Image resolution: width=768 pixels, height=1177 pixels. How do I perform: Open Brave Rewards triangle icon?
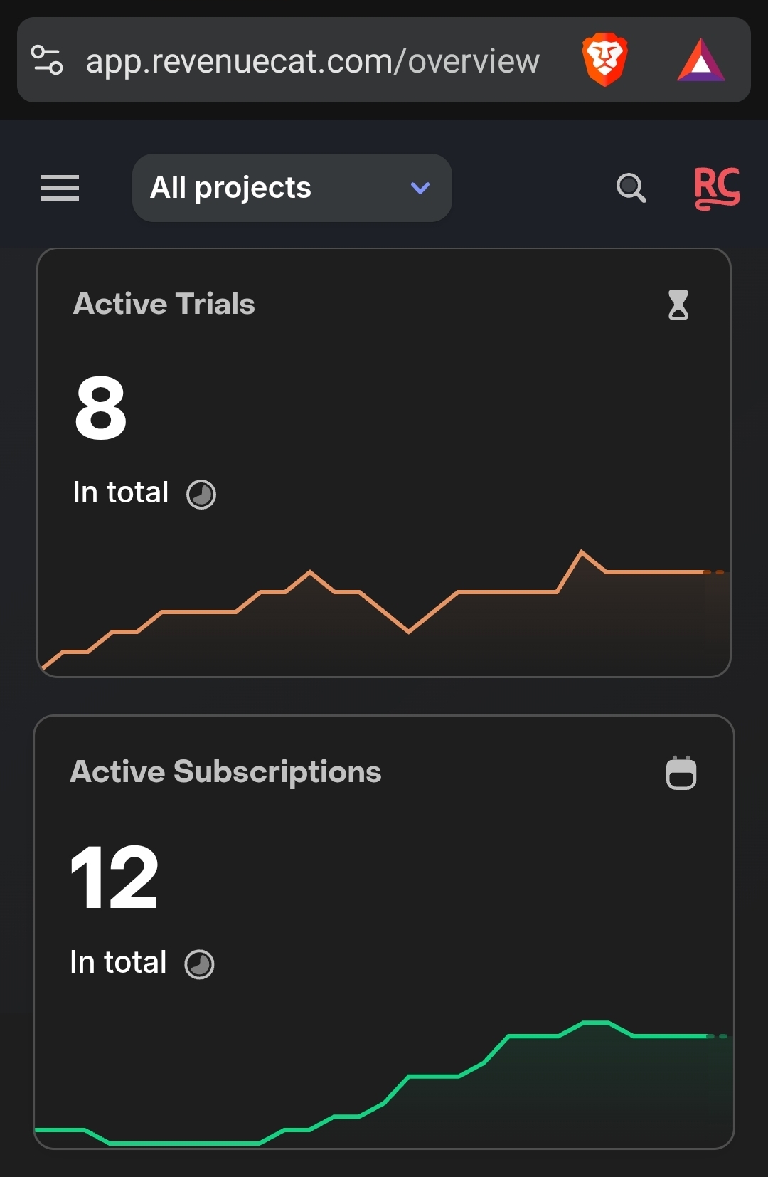point(700,60)
